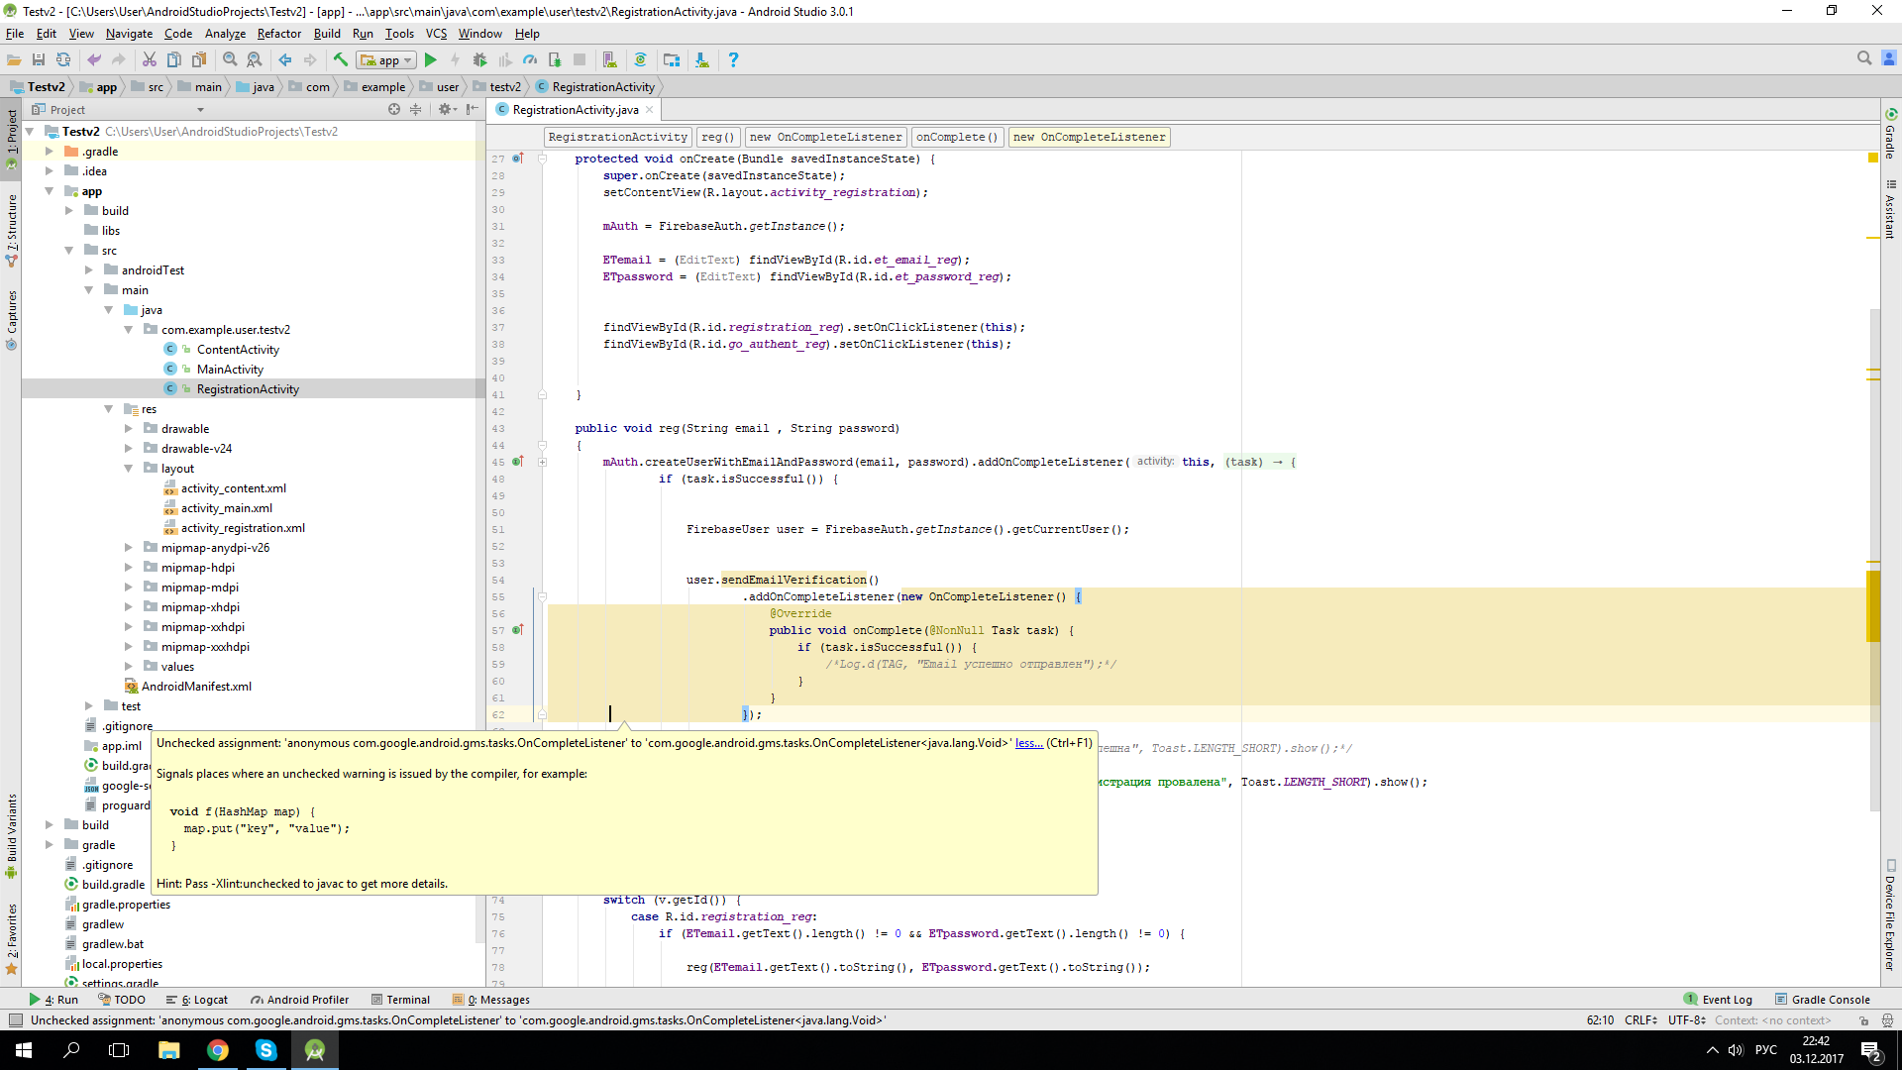This screenshot has width=1902, height=1070.
Task: Open Project panel gear settings dropdown
Action: coord(448,110)
